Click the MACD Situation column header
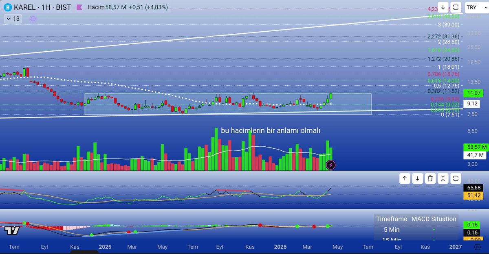Image resolution: width=489 pixels, height=254 pixels. coord(434,219)
